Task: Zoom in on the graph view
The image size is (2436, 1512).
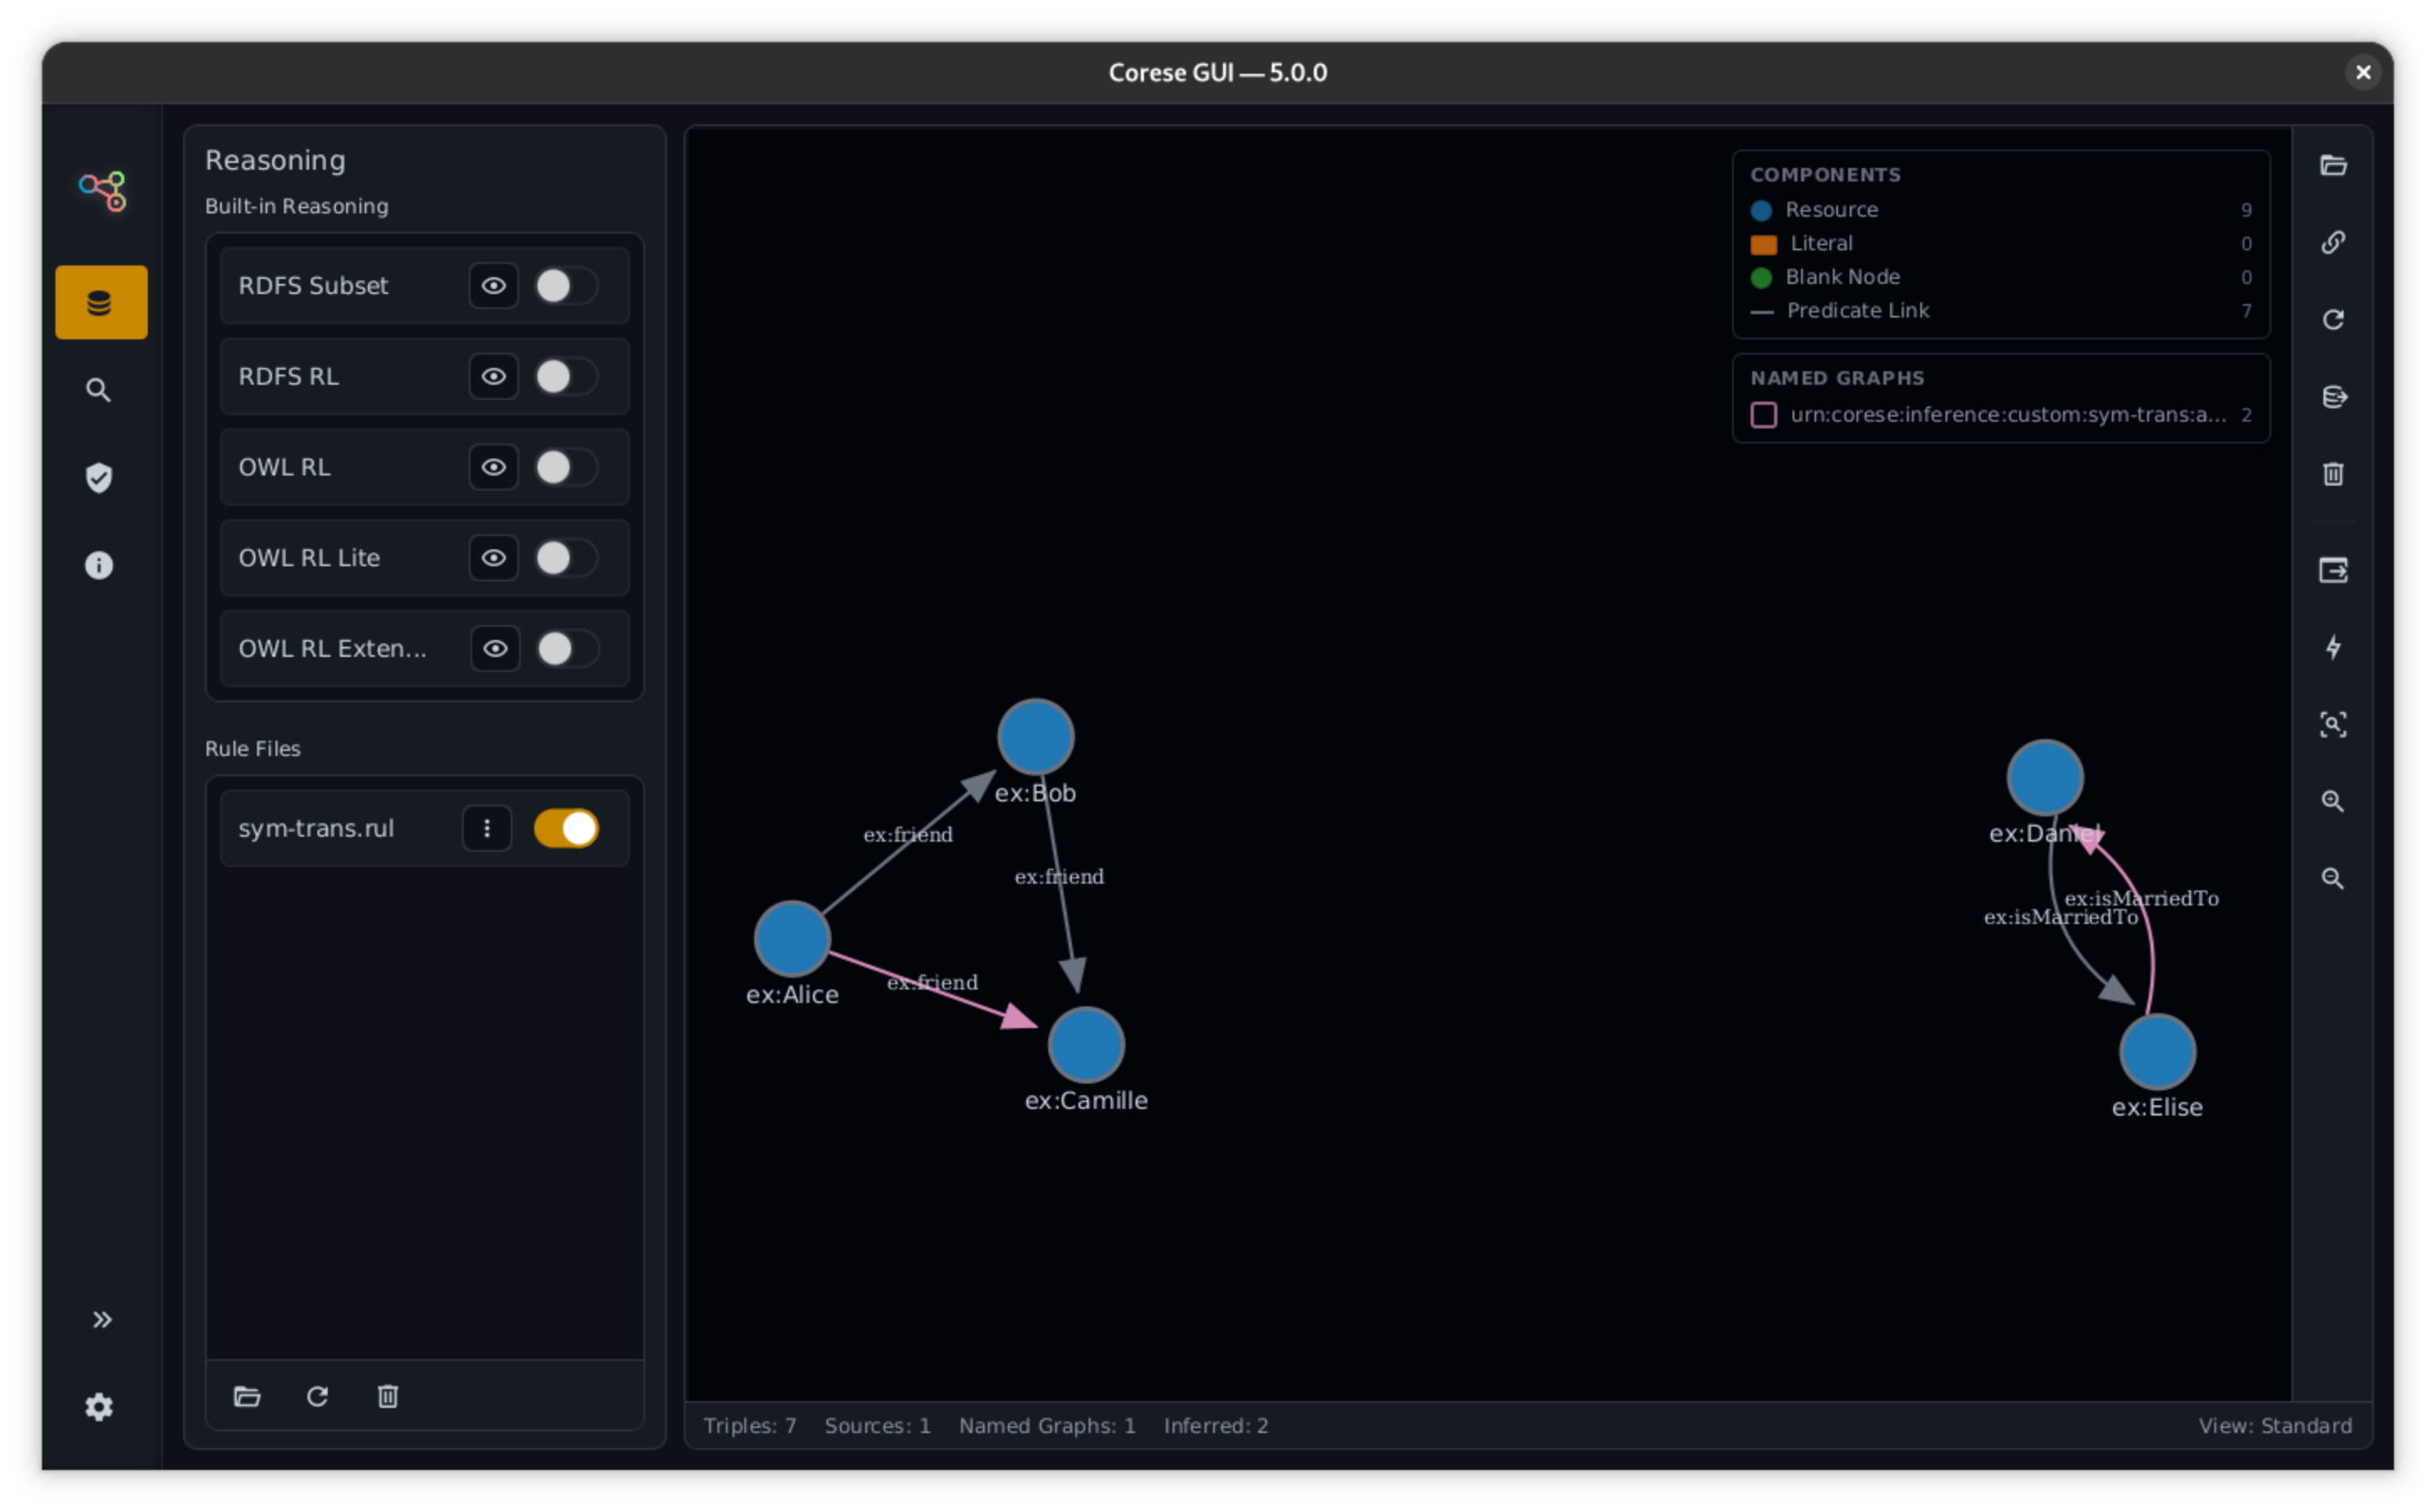Action: point(2334,801)
